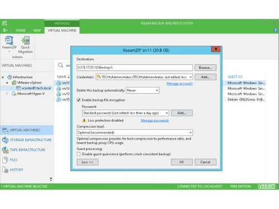Select the Debian GNU/Linux guest OS cell
The image size is (279, 209).
pos(246,100)
